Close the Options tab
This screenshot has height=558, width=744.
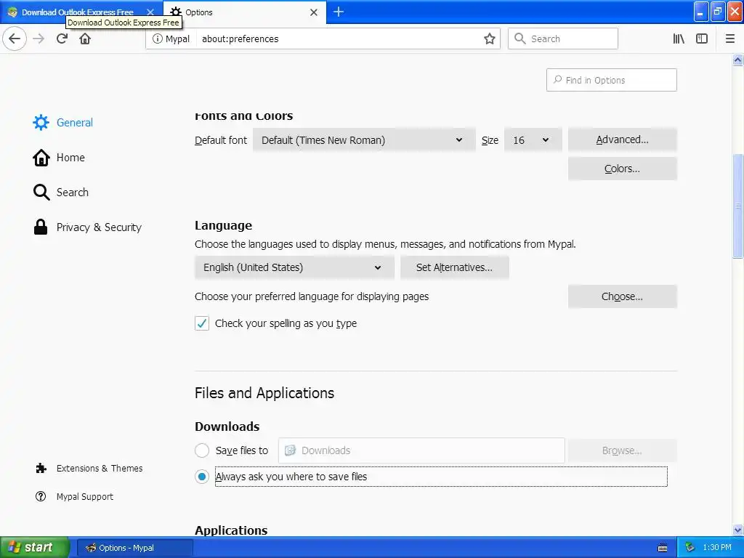(314, 12)
